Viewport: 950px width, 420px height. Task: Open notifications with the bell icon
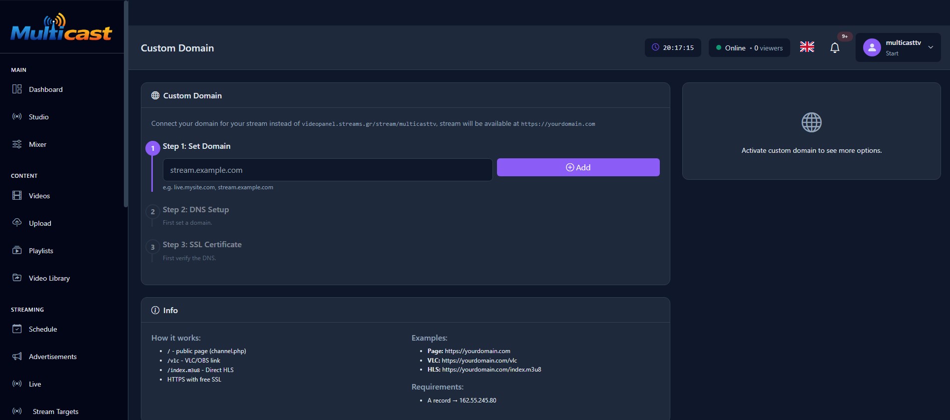tap(835, 48)
